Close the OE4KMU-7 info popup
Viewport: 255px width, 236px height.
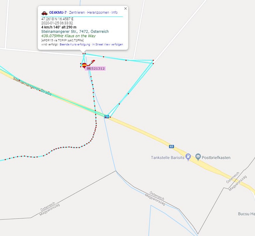[x=125, y=9]
